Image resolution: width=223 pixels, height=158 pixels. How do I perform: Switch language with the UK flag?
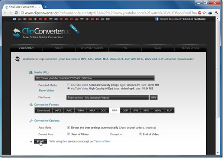[x=14, y=19]
